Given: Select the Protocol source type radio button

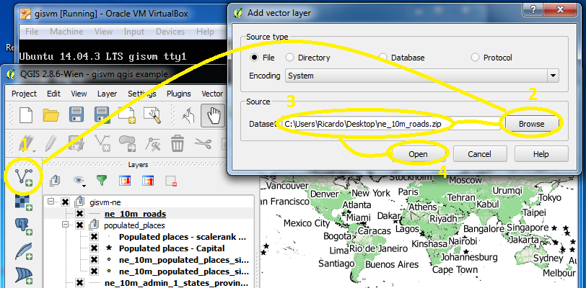Looking at the screenshot, I should click(475, 58).
